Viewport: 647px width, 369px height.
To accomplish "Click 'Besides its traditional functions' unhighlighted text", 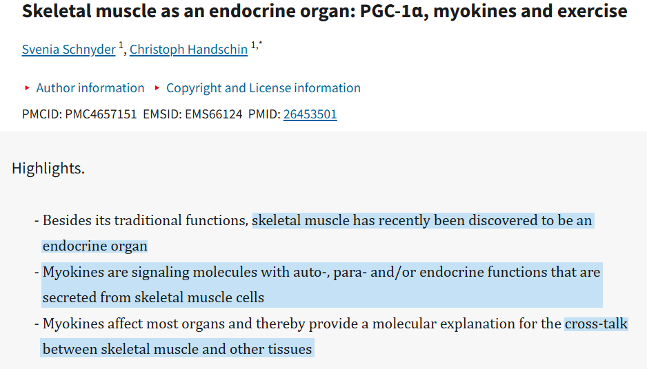I will tap(146, 220).
